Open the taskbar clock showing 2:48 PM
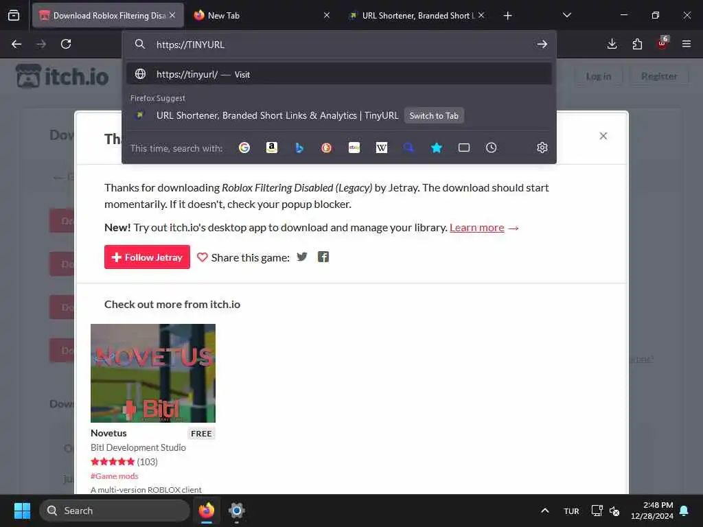703x527 pixels. click(652, 511)
